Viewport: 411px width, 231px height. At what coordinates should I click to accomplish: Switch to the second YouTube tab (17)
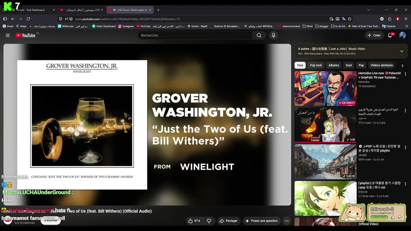coord(82,10)
